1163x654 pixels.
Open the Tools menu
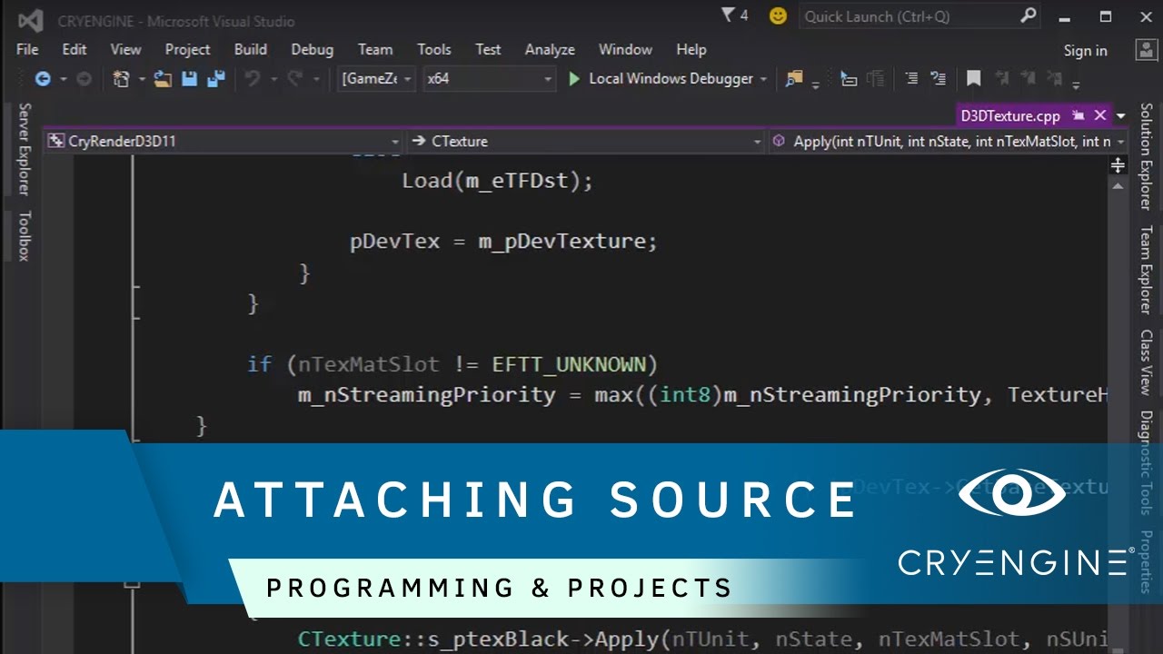[434, 50]
